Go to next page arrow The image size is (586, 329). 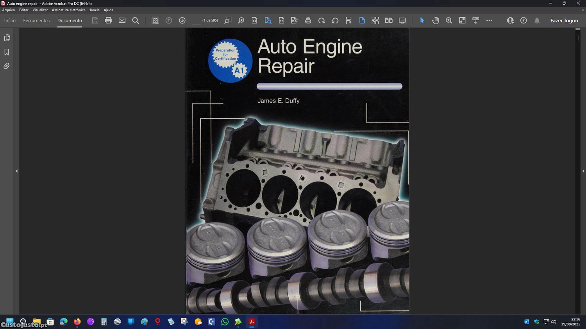tap(182, 20)
